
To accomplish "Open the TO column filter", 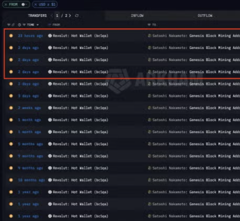I will pos(149,25).
